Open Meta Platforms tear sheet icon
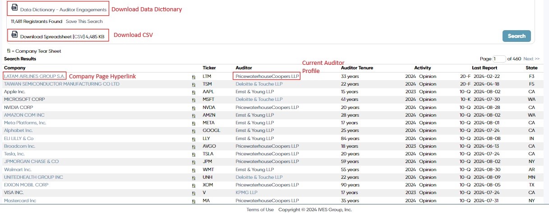Viewport: 549px width, 213px height. (193, 123)
